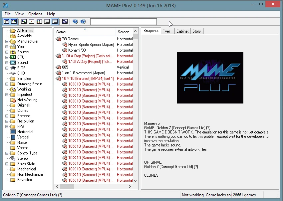Select the Working checkmark folder icon
This screenshot has width=283, height=201.
(x=13, y=89)
